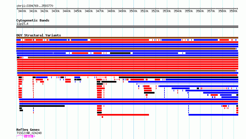Screen dimensions: 246x139
Task: Click the 3440k ruler label
Action: (x=67, y=11)
